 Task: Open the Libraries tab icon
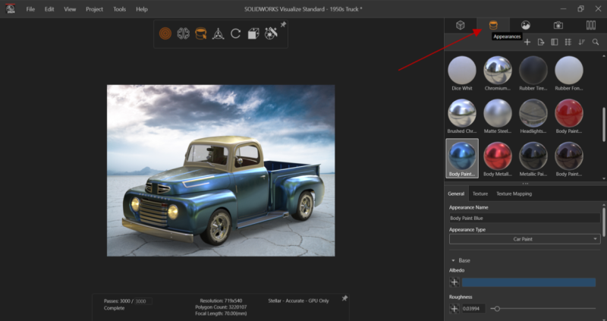[x=591, y=25]
